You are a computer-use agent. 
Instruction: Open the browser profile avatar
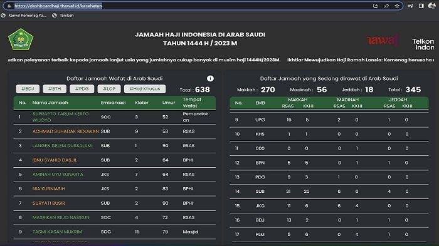[432, 6]
